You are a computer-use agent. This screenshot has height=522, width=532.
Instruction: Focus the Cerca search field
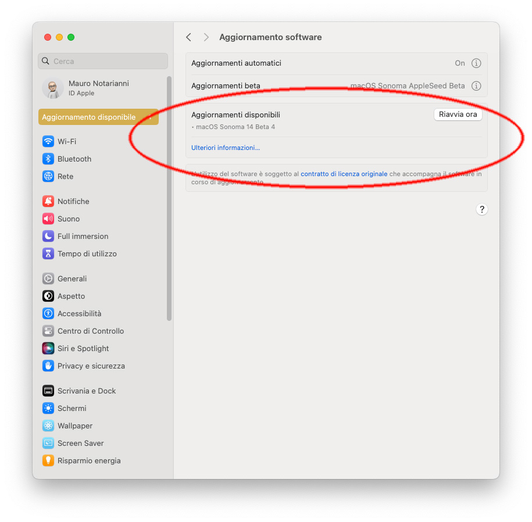(x=103, y=61)
